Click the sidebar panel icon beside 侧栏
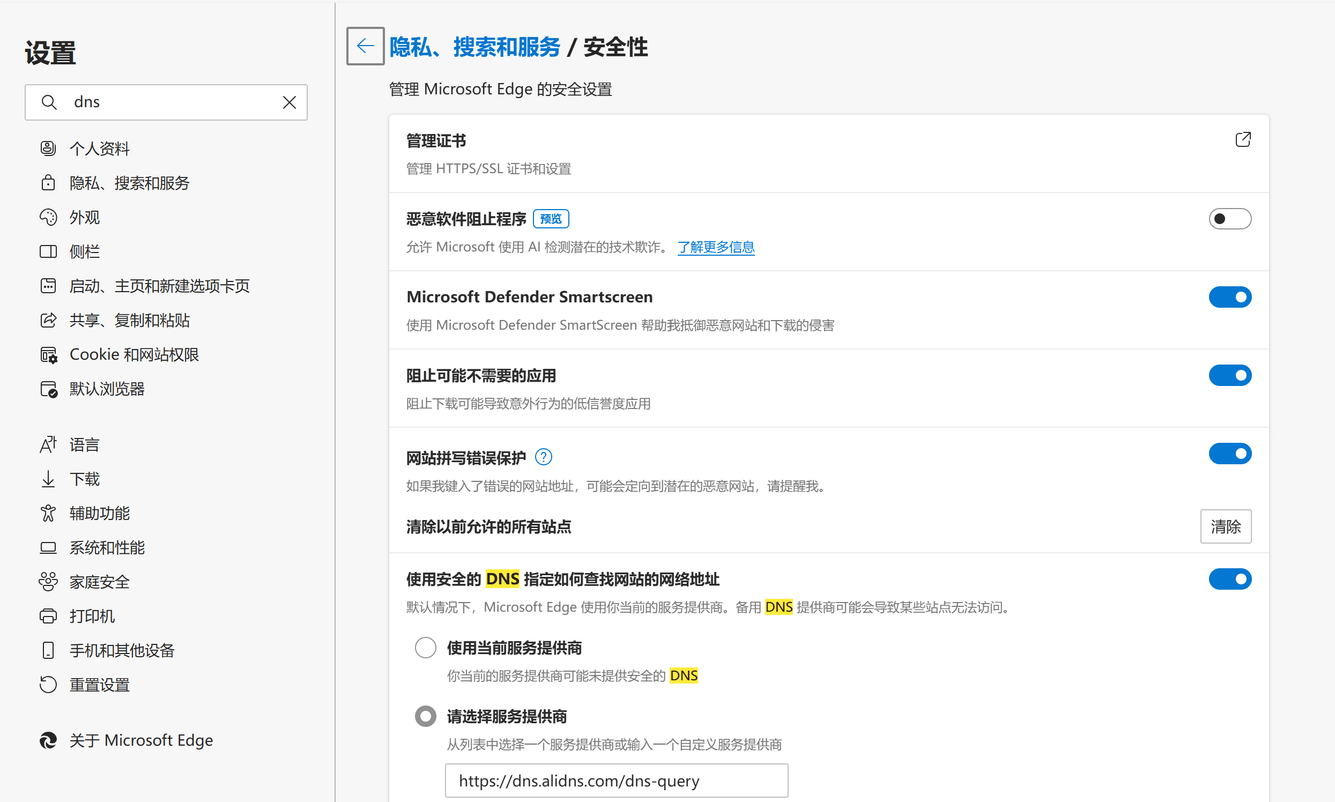The image size is (1335, 802). 48,251
